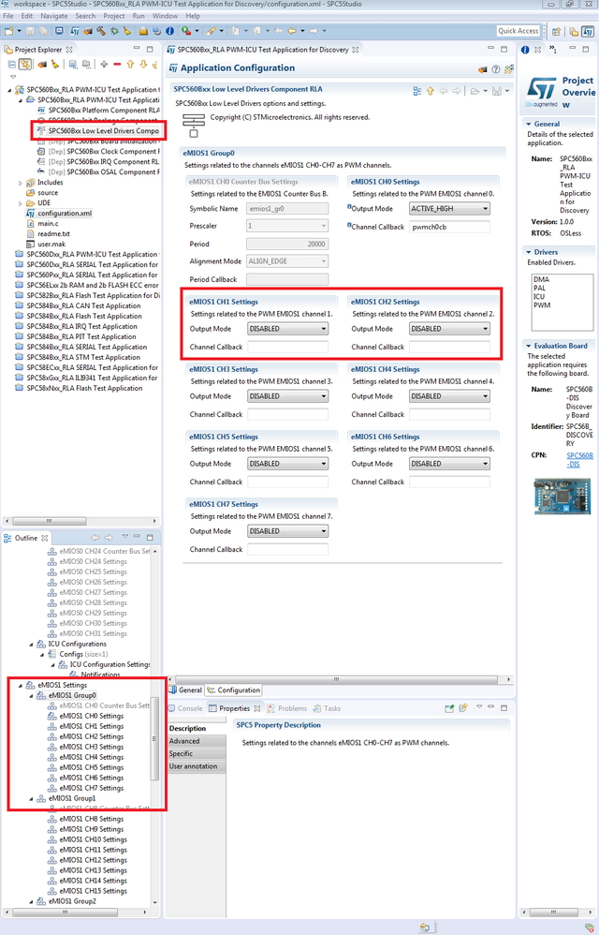Select User annotation in Properties sidebar

pos(197,766)
